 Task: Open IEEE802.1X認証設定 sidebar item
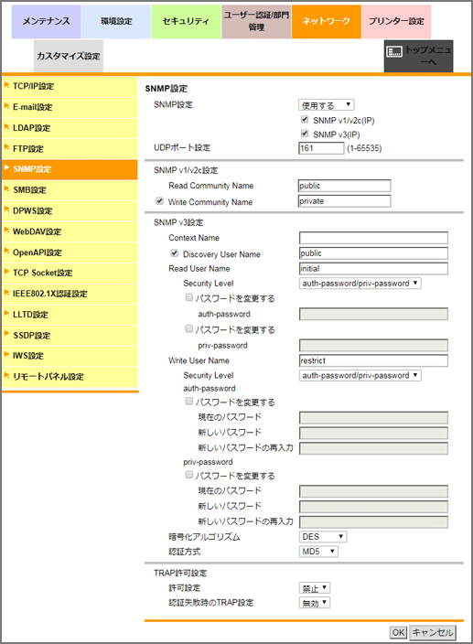[x=70, y=294]
